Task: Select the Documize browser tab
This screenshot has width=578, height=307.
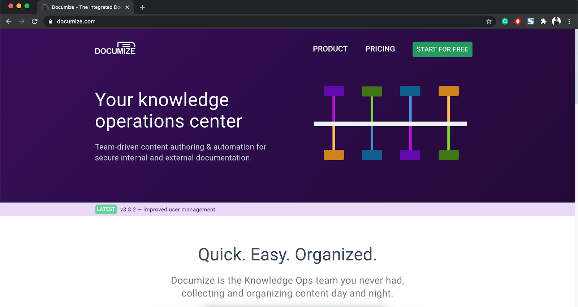Action: (x=86, y=7)
